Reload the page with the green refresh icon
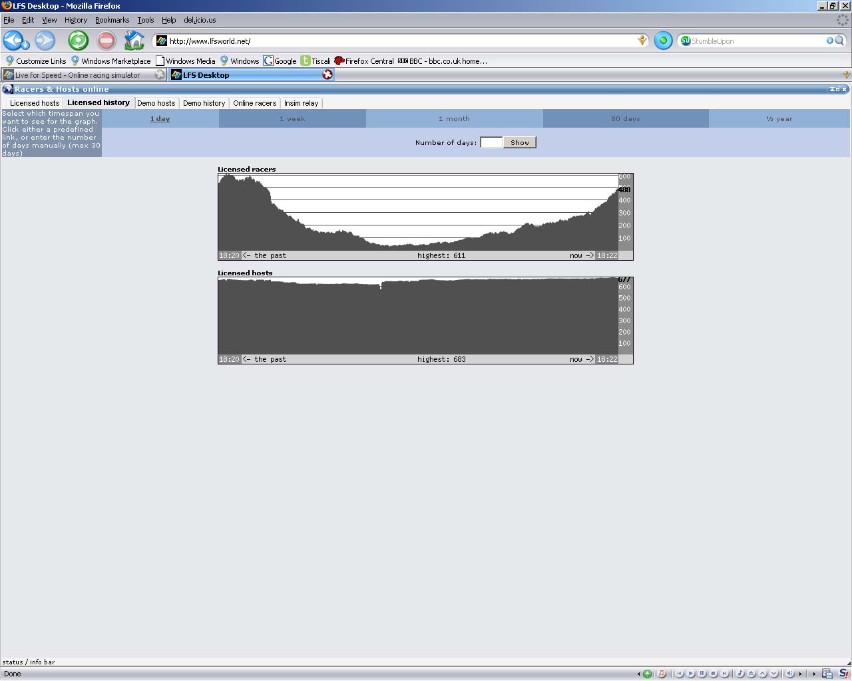The width and height of the screenshot is (852, 681). click(x=78, y=41)
